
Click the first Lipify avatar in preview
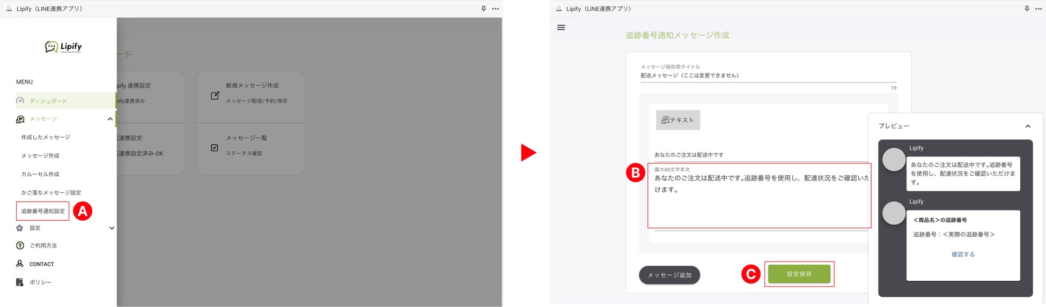(x=894, y=160)
